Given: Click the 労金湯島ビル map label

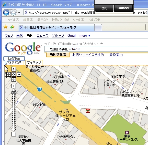Looking at the screenshot, I should 66,137.
